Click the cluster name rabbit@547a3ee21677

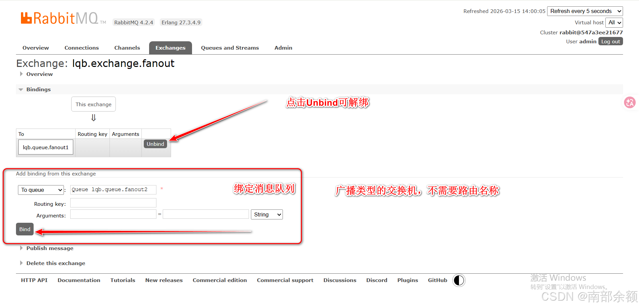(x=591, y=32)
